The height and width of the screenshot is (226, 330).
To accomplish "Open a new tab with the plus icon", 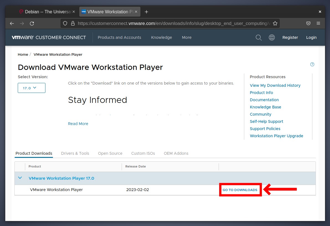I will coord(147,12).
